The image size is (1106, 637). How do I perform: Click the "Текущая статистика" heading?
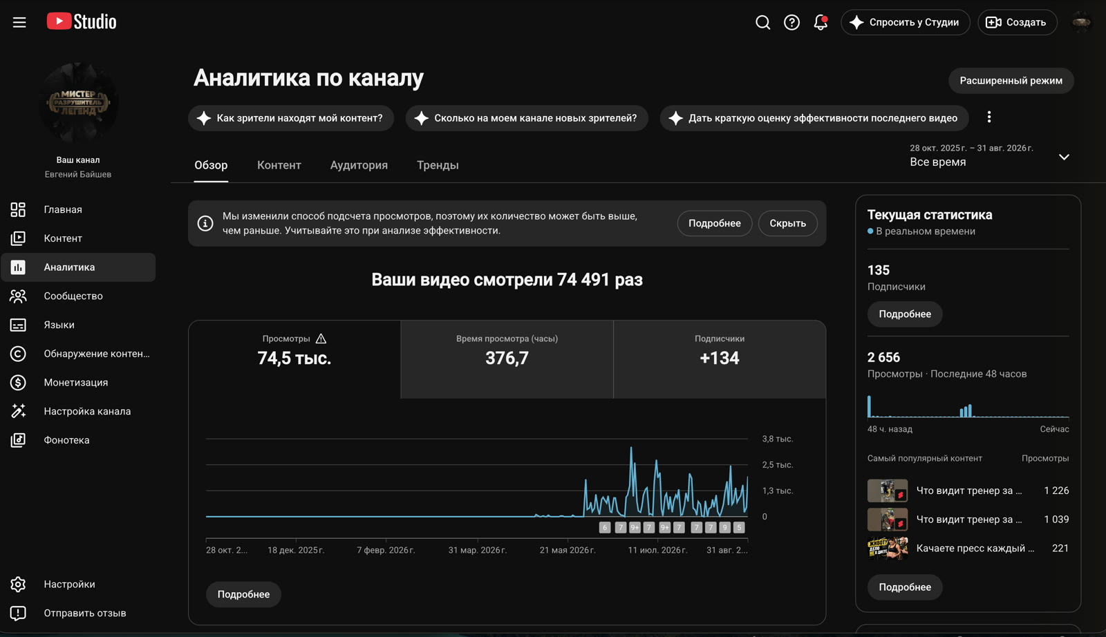930,215
